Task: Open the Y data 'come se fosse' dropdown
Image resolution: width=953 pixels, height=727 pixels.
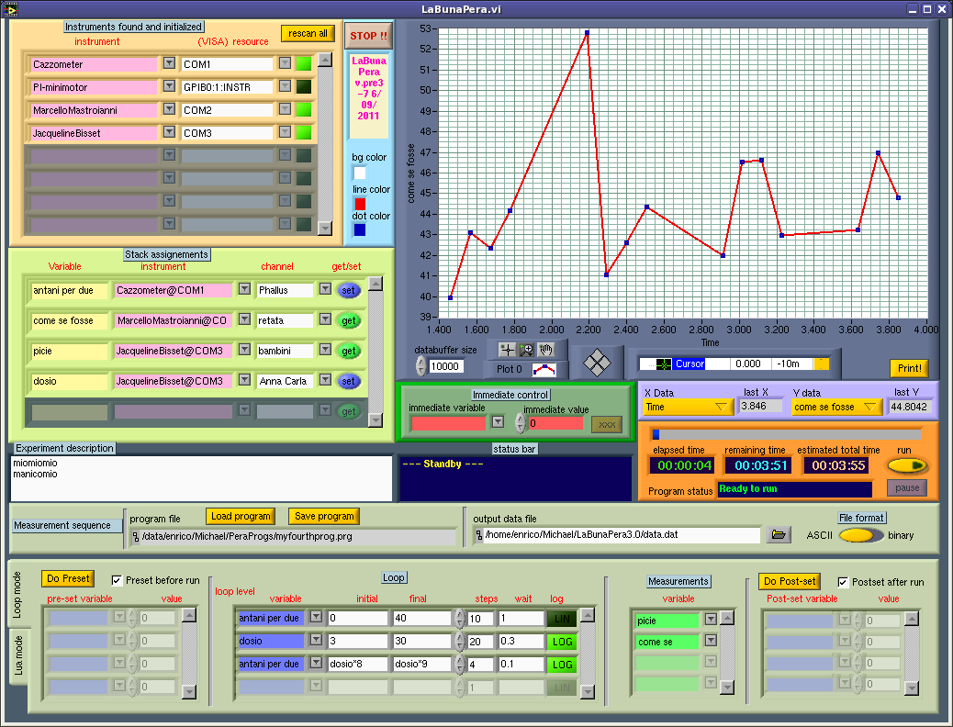Action: (x=835, y=407)
